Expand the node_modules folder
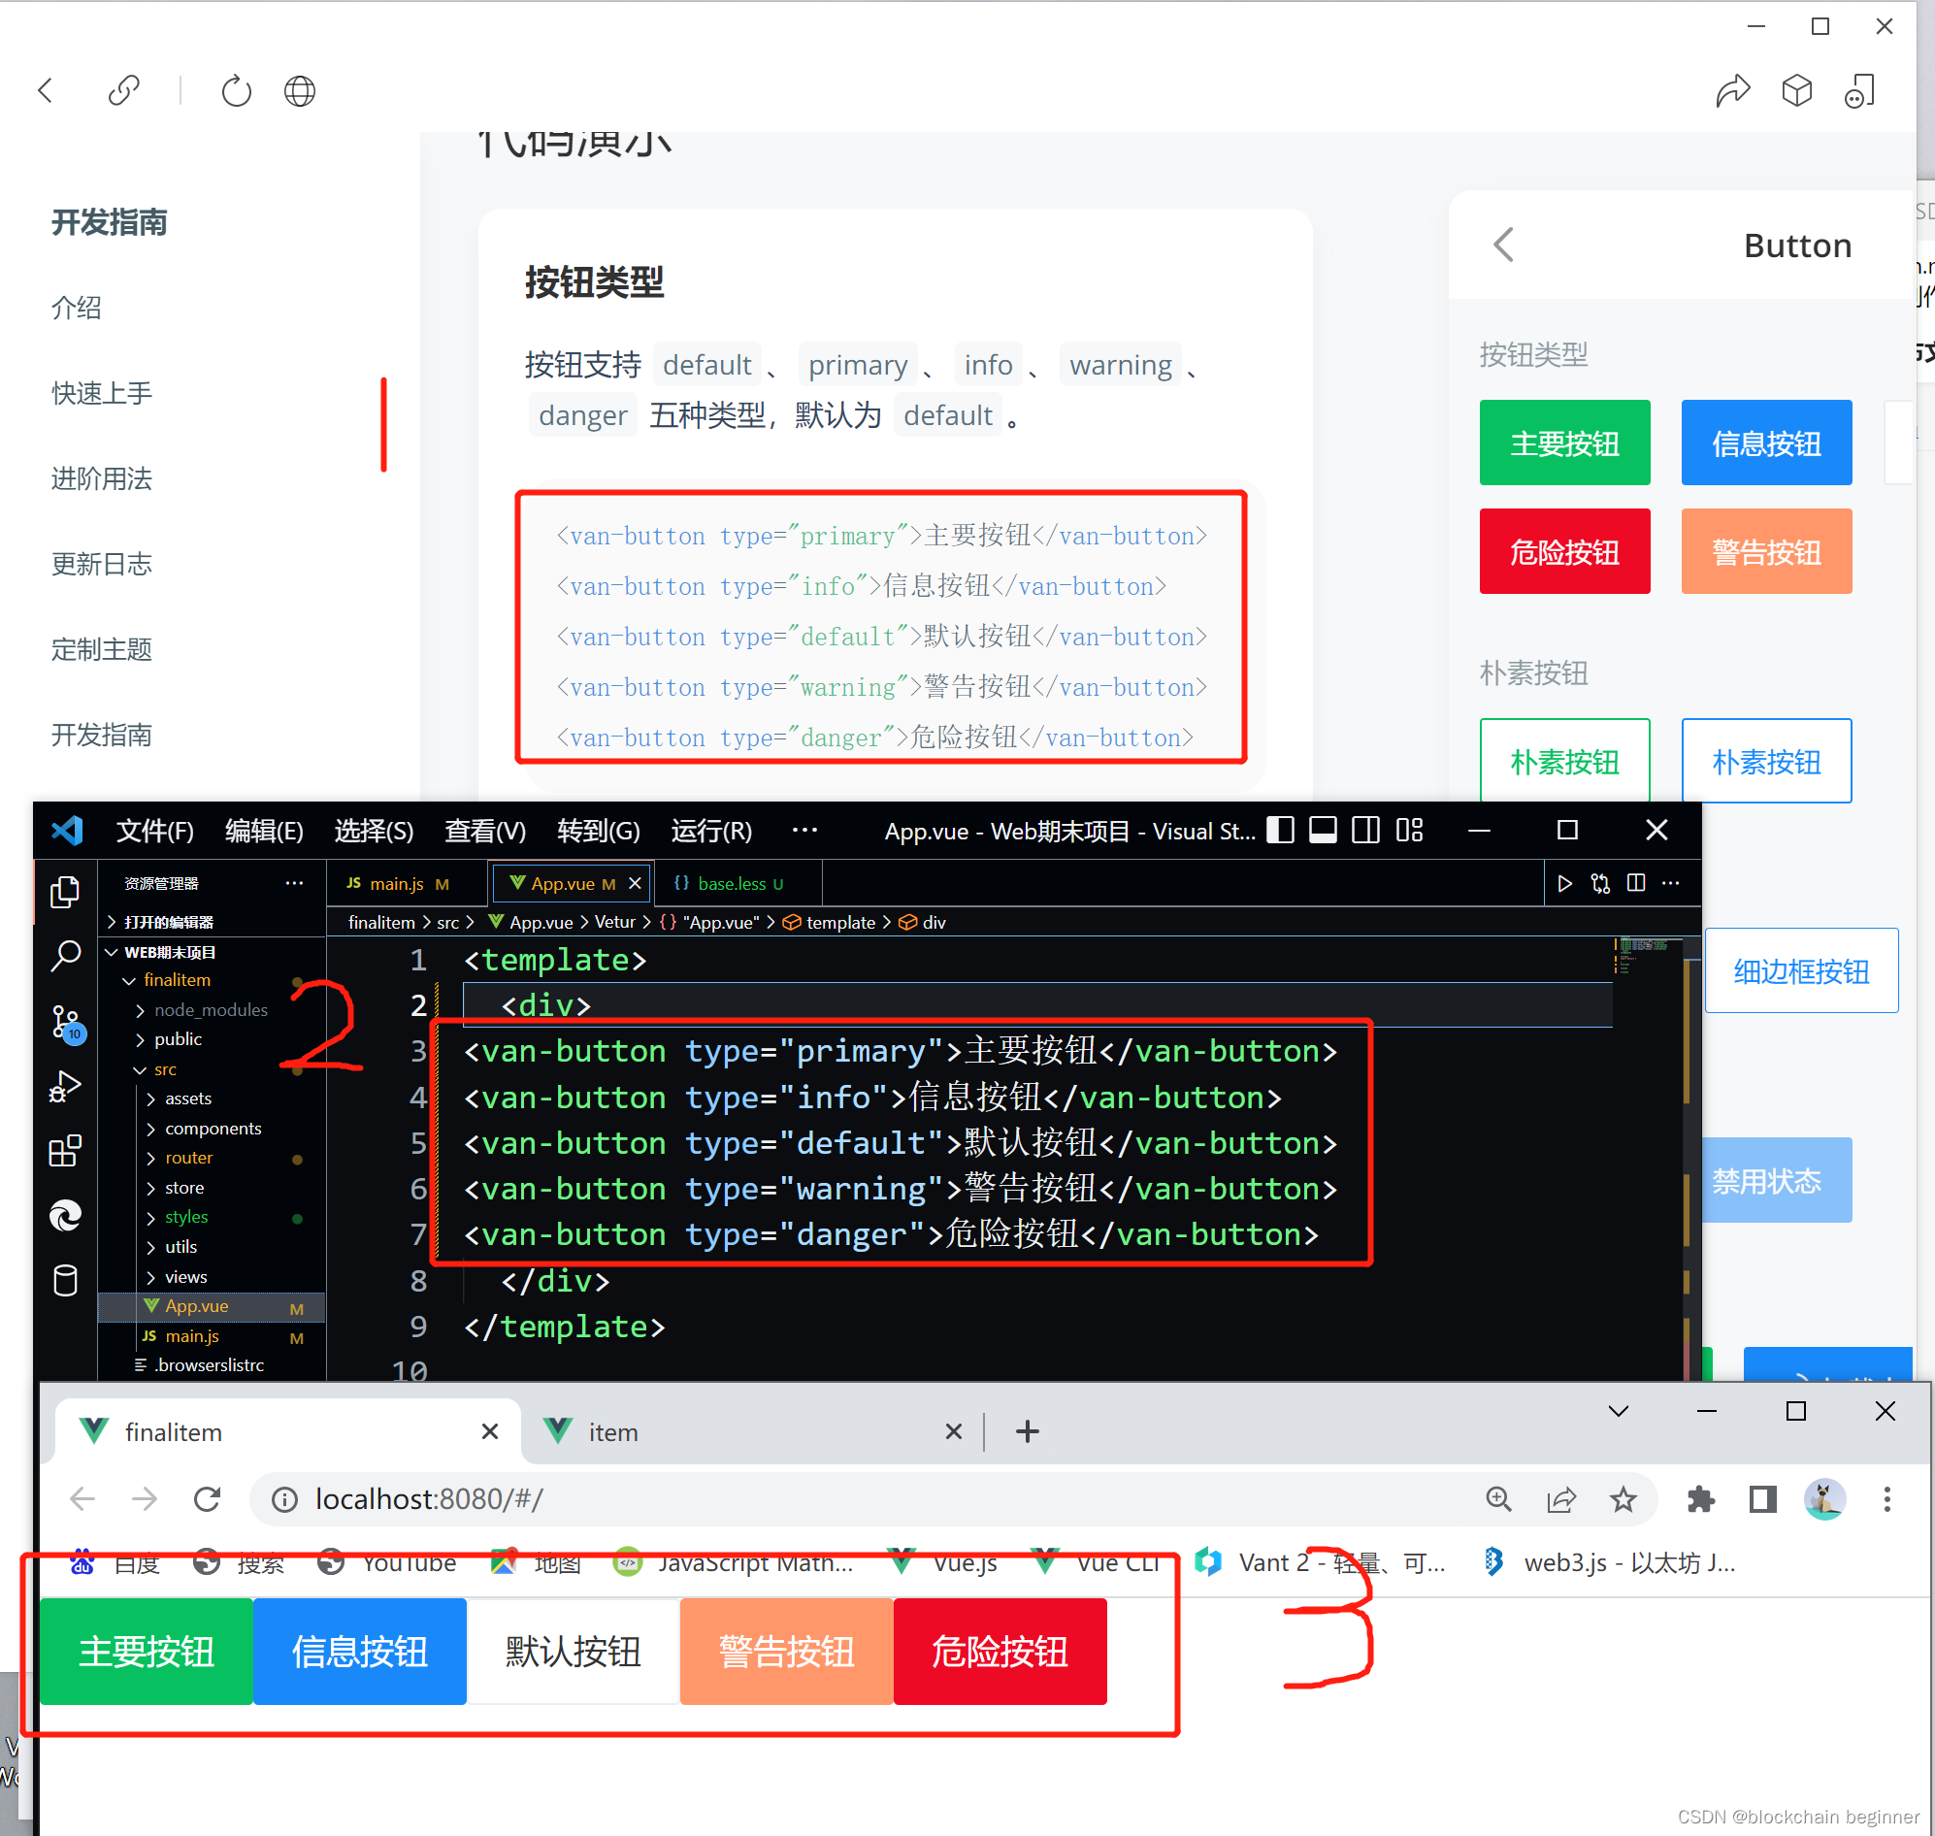 coord(211,1010)
